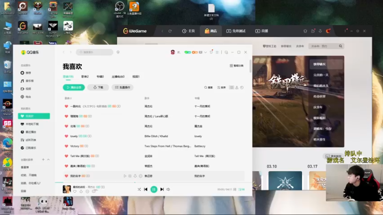Click the 下载 download button

(98, 87)
